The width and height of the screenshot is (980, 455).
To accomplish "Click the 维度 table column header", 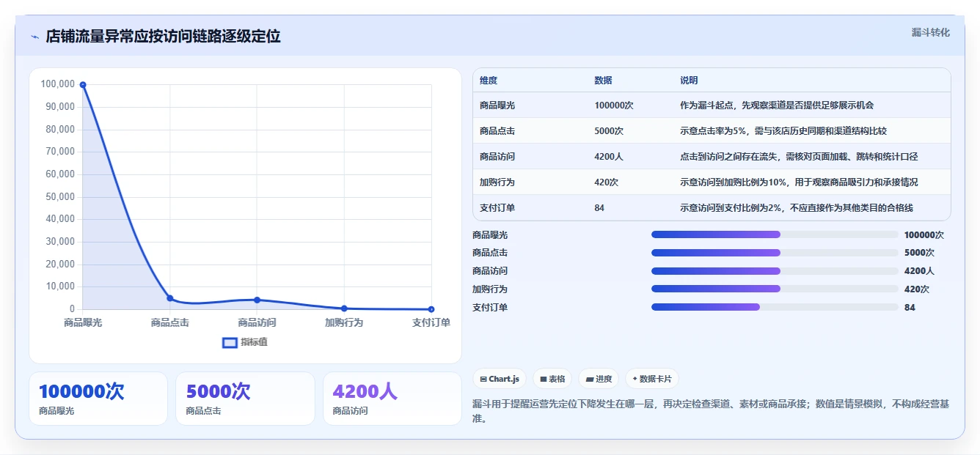I will coord(489,81).
